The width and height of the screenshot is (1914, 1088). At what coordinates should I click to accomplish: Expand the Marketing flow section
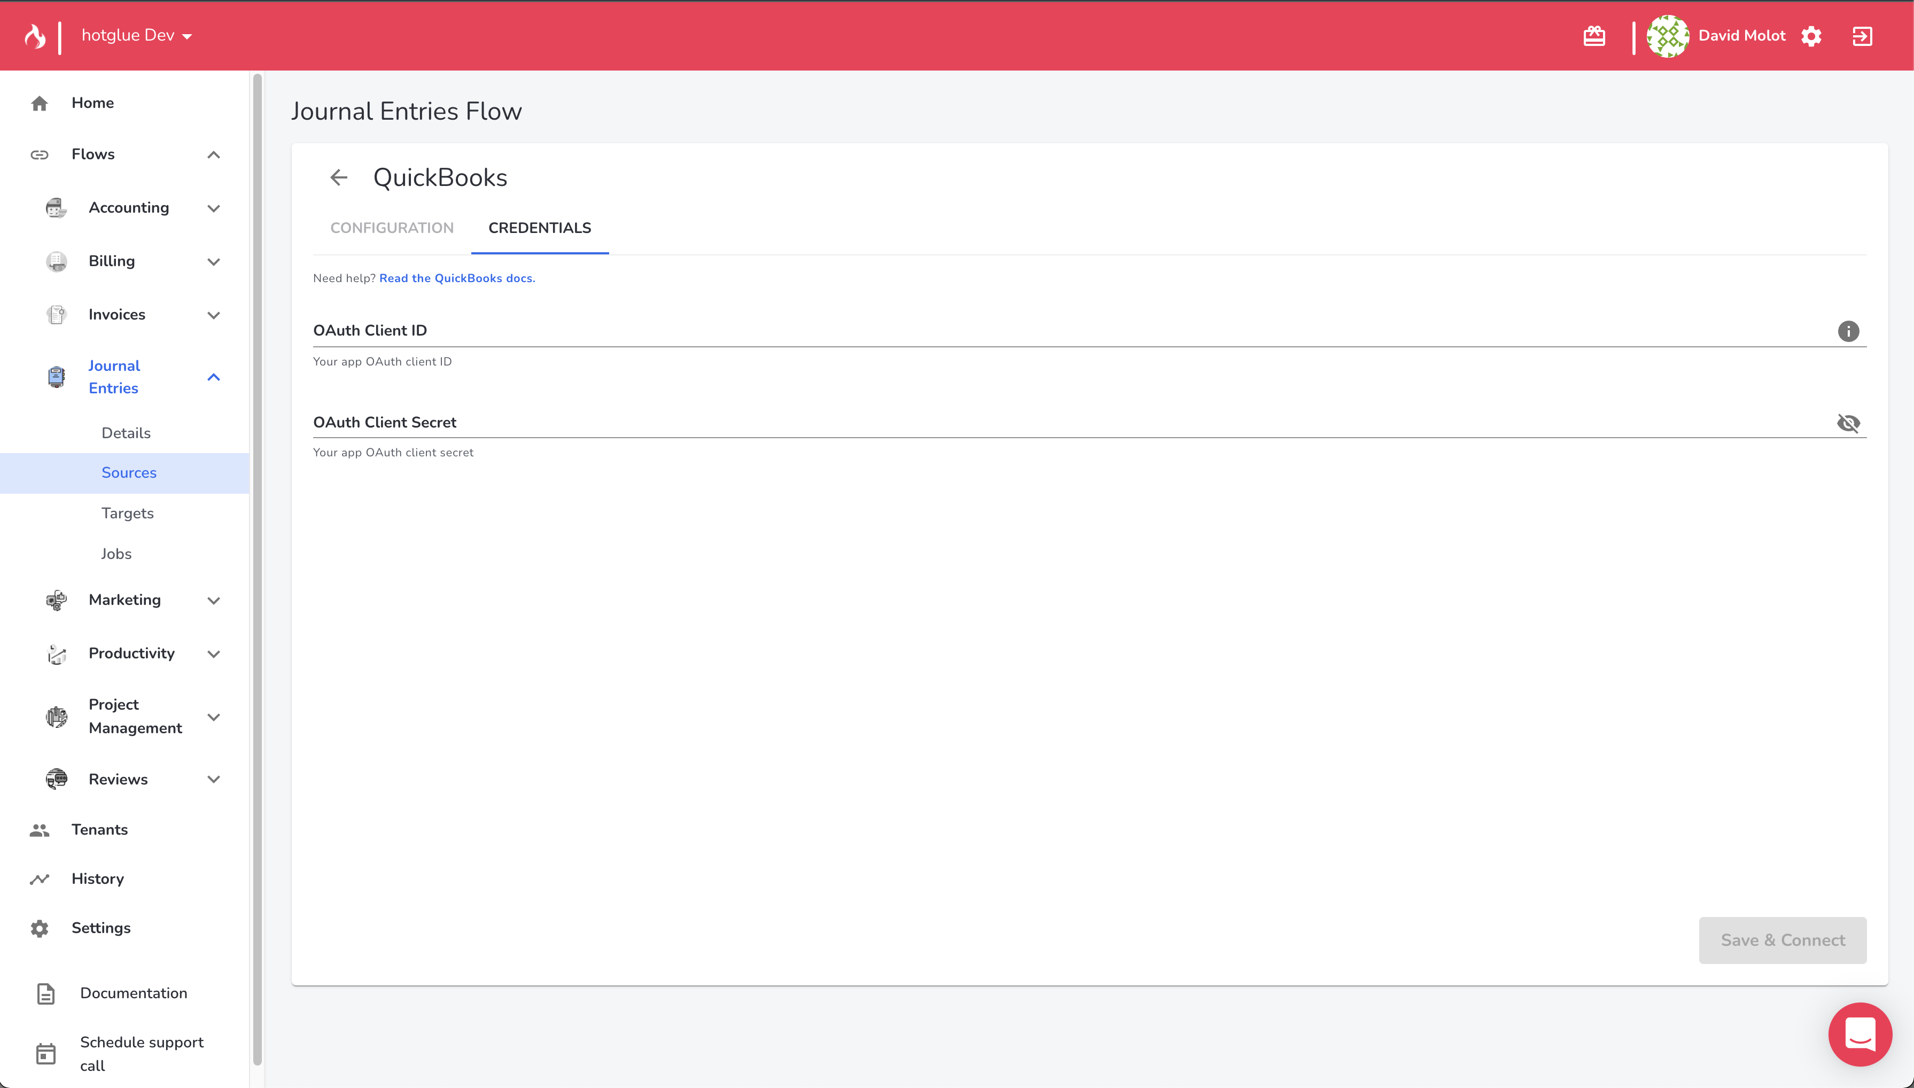[214, 601]
